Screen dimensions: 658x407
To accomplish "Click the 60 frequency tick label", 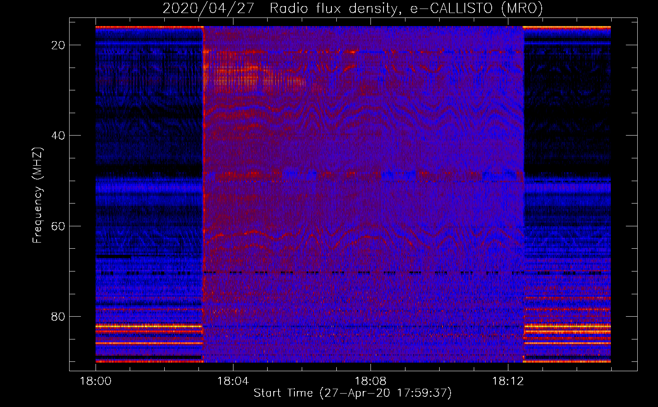I will click(x=58, y=226).
